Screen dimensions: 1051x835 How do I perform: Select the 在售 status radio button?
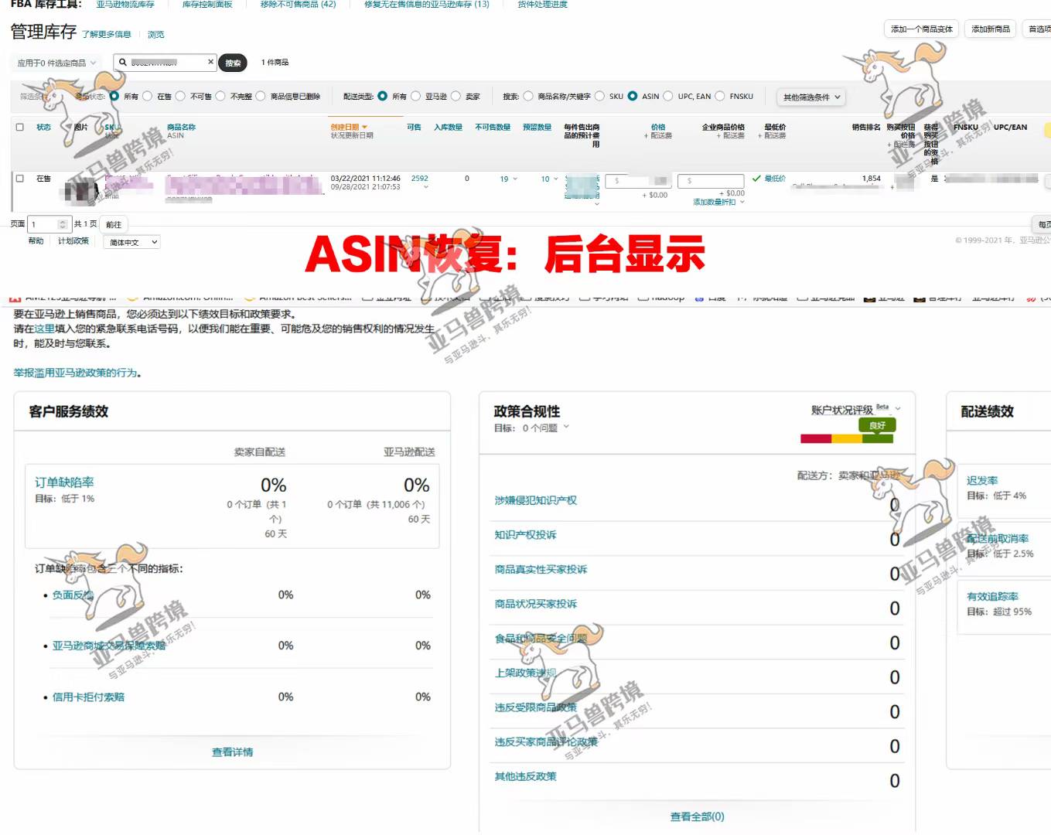(x=148, y=97)
